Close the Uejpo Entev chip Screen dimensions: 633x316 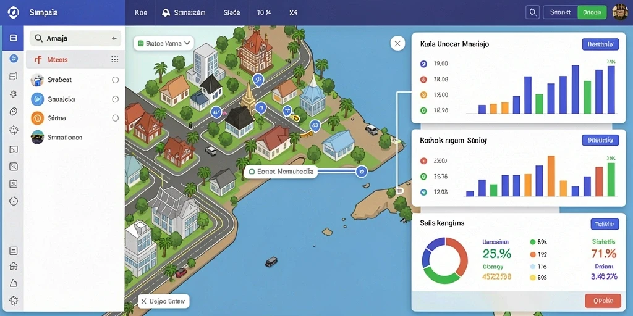tap(143, 301)
